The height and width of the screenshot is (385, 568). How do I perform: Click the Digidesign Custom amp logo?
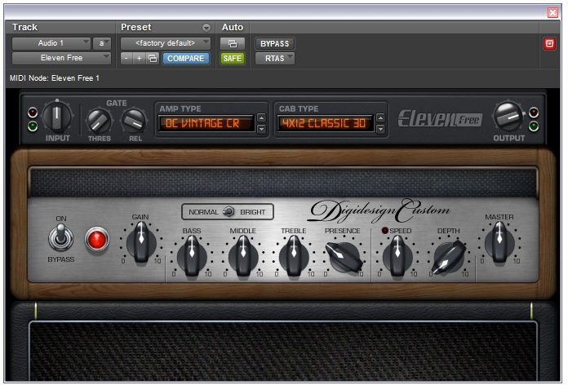pyautogui.click(x=379, y=210)
